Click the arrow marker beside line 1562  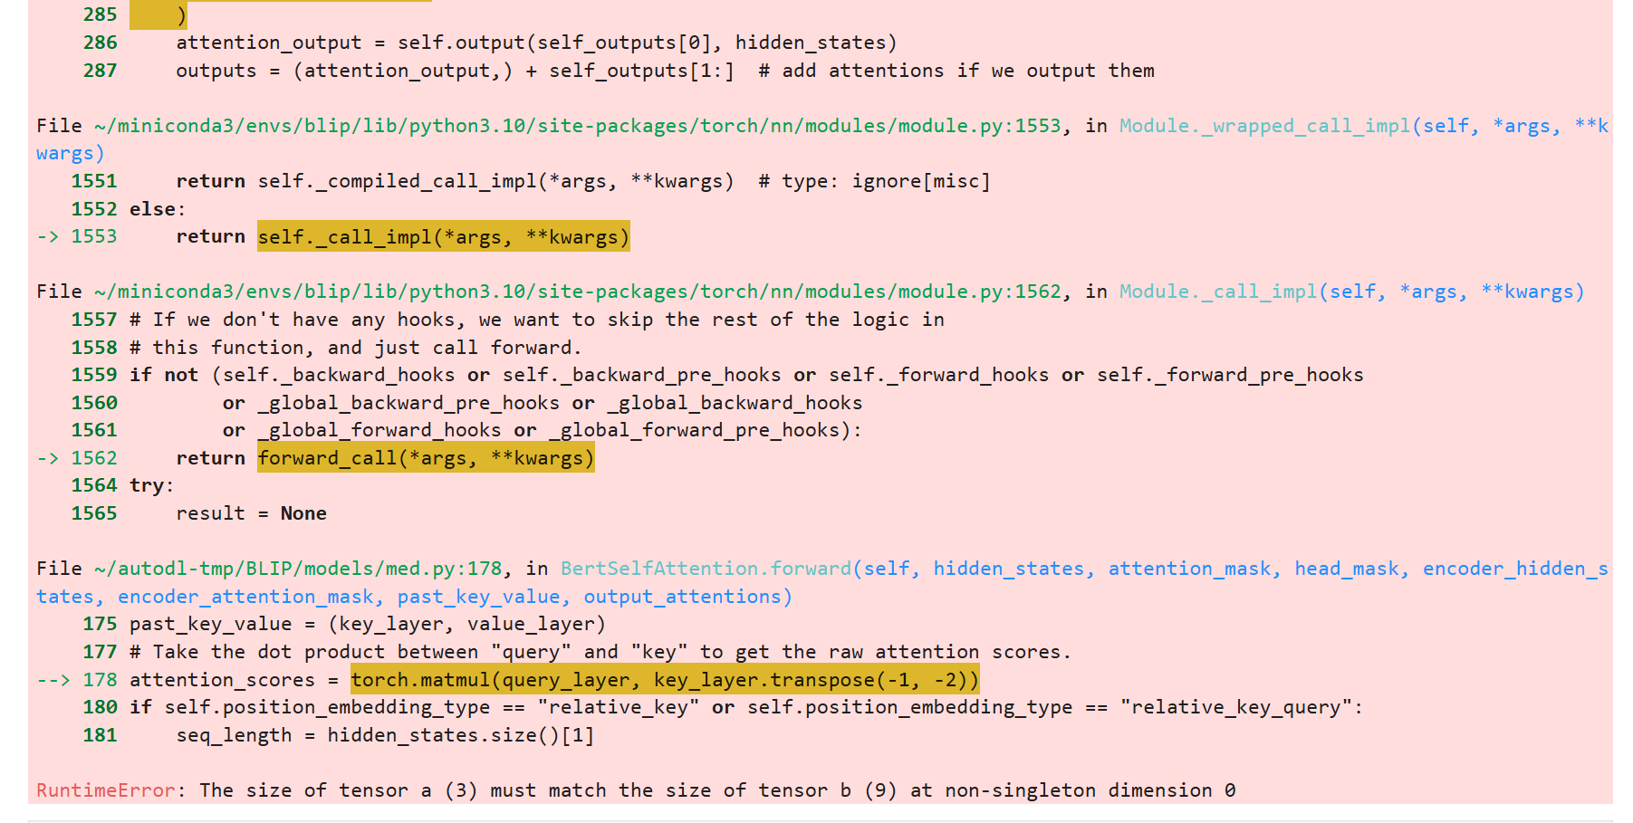pos(48,458)
